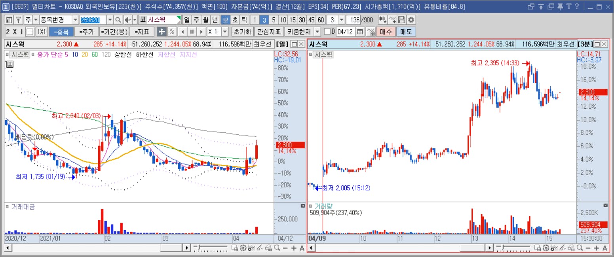Screen dimensions: 614x257
Task: Switch to minute (분) chart period
Action: coord(225,20)
